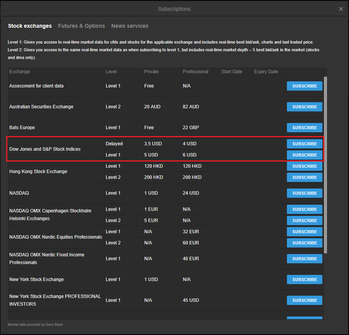
Task: Subscribe to Hong Kong Stock Exchange Level 2
Action: 305,177
